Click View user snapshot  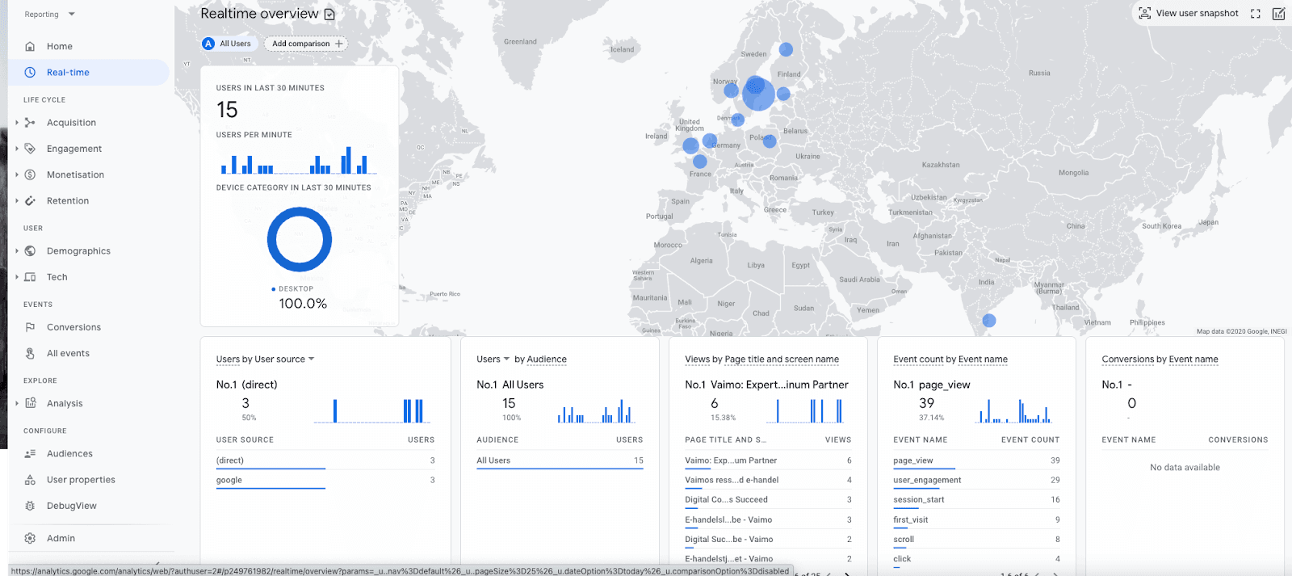[1188, 14]
